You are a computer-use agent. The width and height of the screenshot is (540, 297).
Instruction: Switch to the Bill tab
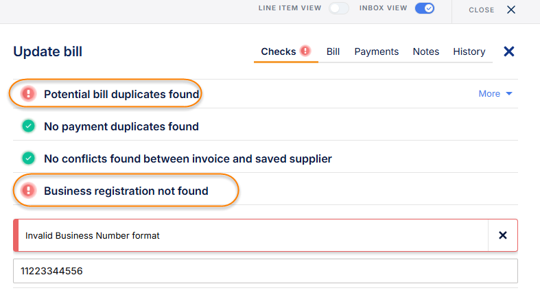pos(333,51)
